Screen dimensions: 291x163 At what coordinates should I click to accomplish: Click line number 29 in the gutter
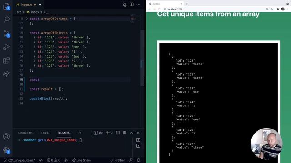[x=21, y=80]
